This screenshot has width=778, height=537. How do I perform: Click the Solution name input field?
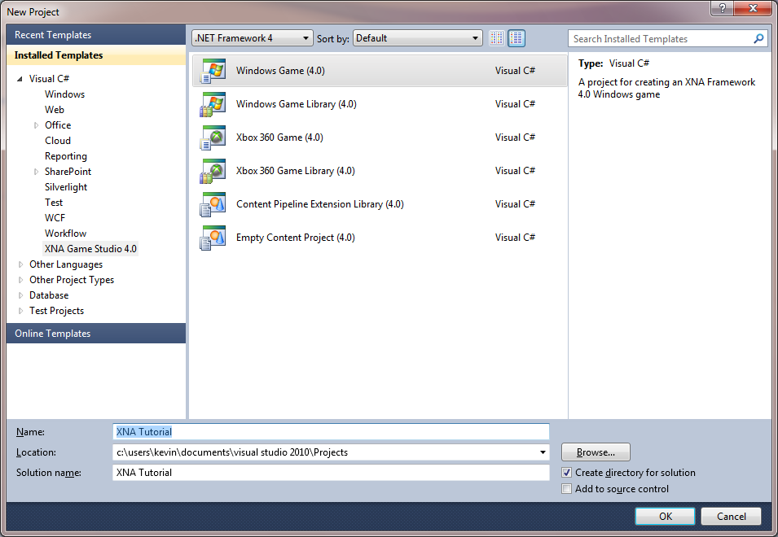(331, 473)
